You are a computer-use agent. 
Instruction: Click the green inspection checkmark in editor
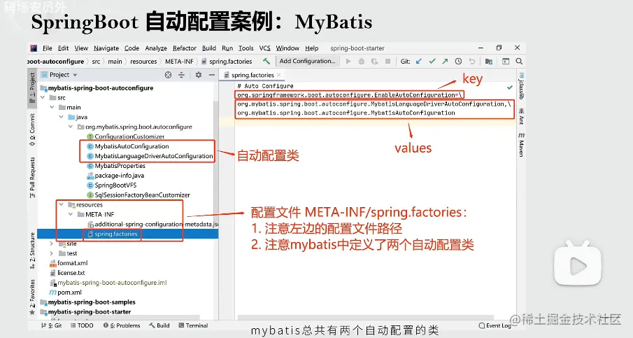[509, 87]
